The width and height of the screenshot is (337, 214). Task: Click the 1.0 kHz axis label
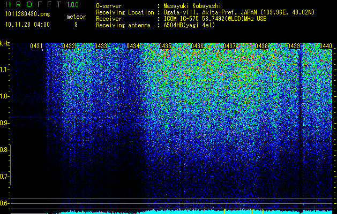click(4, 96)
